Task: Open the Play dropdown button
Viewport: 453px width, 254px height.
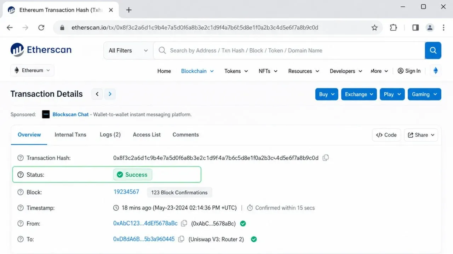Action: click(x=392, y=94)
